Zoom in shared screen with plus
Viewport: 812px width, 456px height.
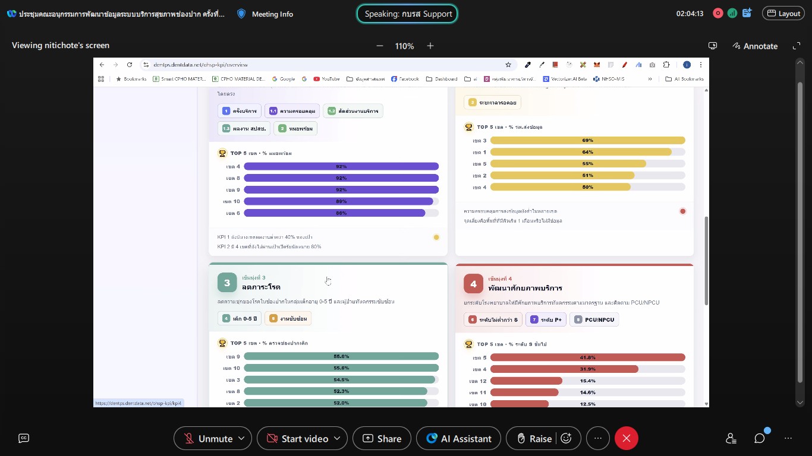click(x=430, y=46)
